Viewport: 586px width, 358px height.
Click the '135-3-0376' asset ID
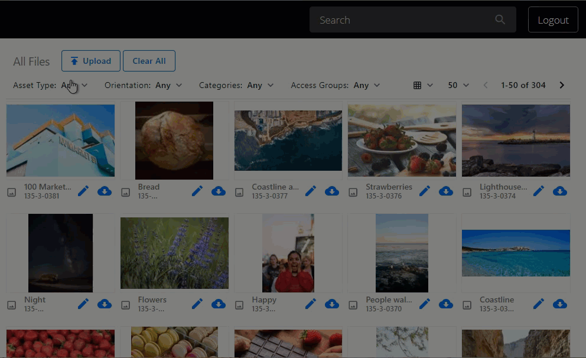tap(384, 196)
